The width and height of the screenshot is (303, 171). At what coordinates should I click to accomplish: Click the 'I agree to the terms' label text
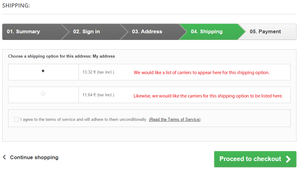tap(84, 119)
